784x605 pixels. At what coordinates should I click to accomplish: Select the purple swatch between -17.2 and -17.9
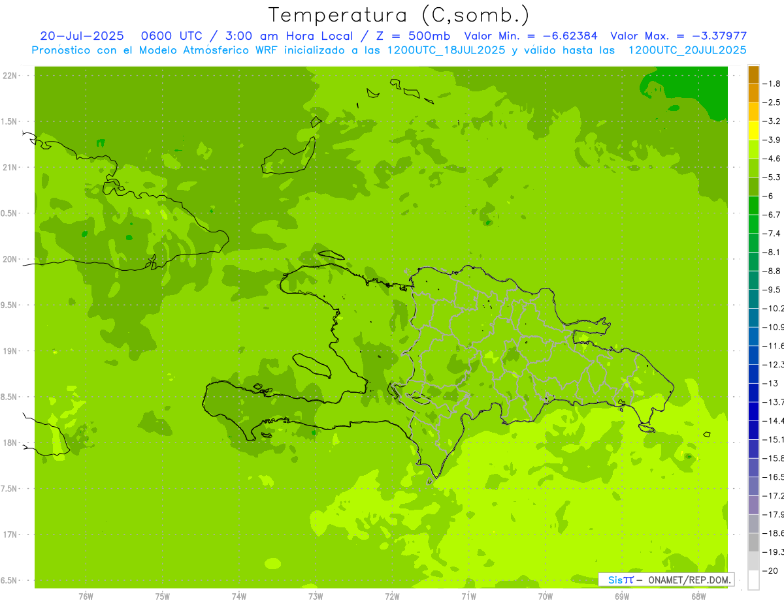pos(753,504)
